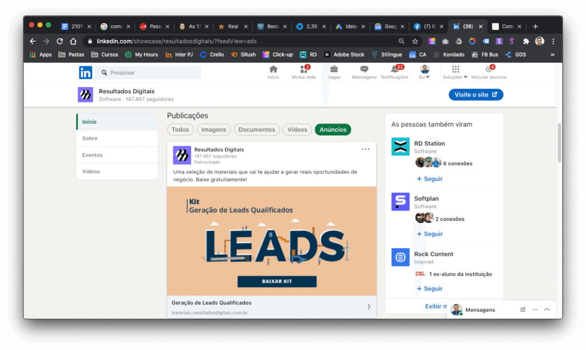Open Chrome three-dot menu
This screenshot has width=586, height=350.
[553, 41]
